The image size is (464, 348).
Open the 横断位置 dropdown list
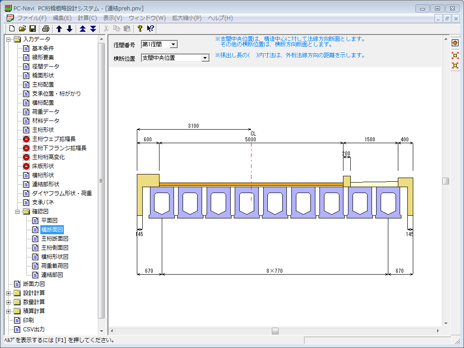205,58
